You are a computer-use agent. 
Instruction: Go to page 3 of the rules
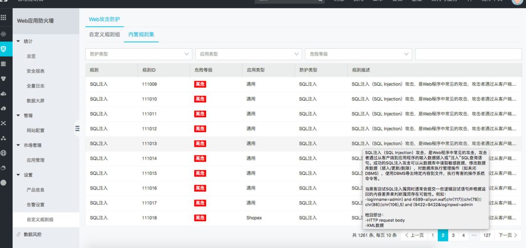coord(453,235)
